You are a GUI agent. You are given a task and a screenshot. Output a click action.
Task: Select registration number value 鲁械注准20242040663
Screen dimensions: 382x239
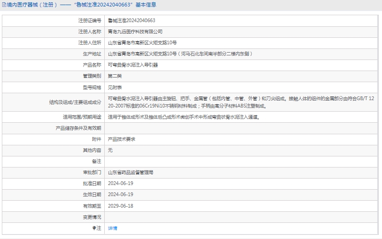coord(131,20)
